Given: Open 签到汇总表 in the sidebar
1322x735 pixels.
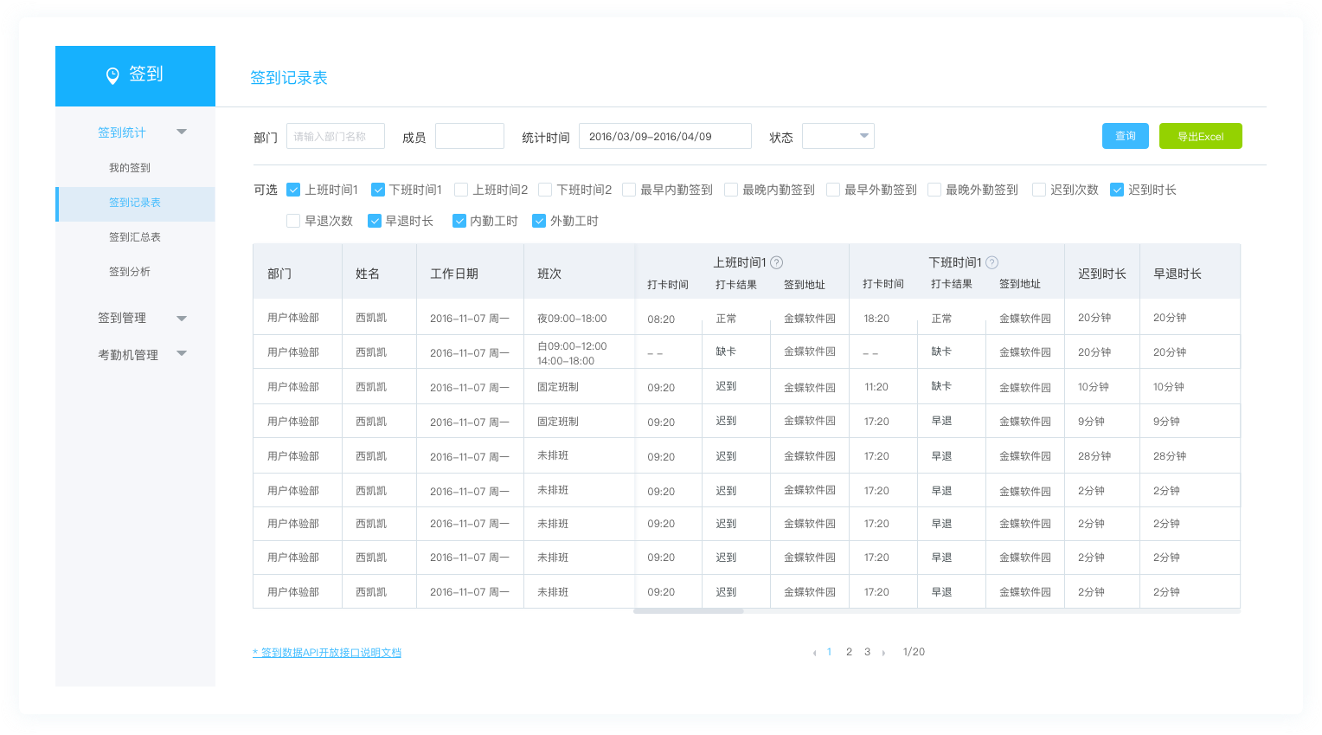Looking at the screenshot, I should coord(135,237).
